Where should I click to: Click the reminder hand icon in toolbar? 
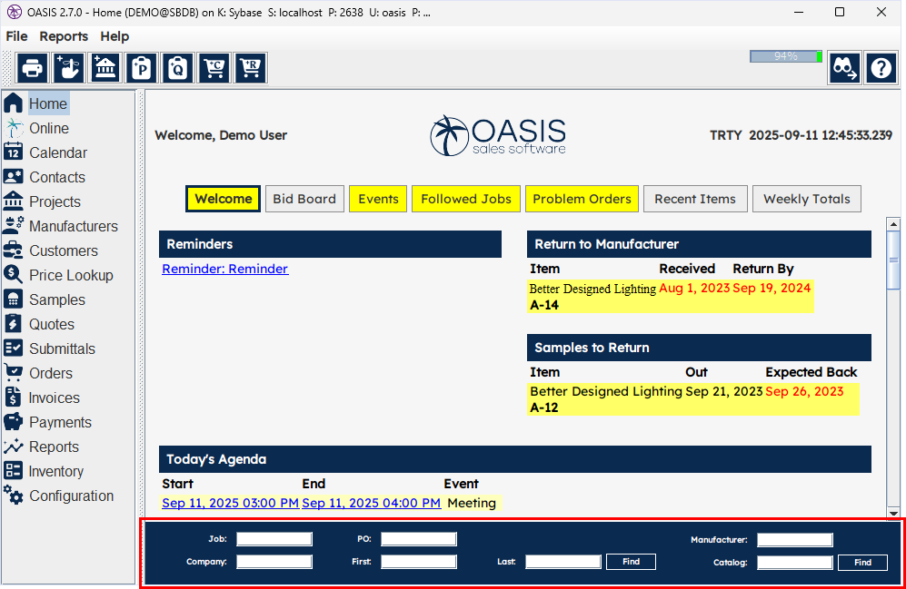(68, 67)
